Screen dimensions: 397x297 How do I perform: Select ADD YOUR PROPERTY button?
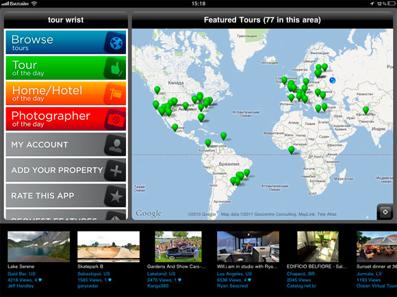coord(66,170)
